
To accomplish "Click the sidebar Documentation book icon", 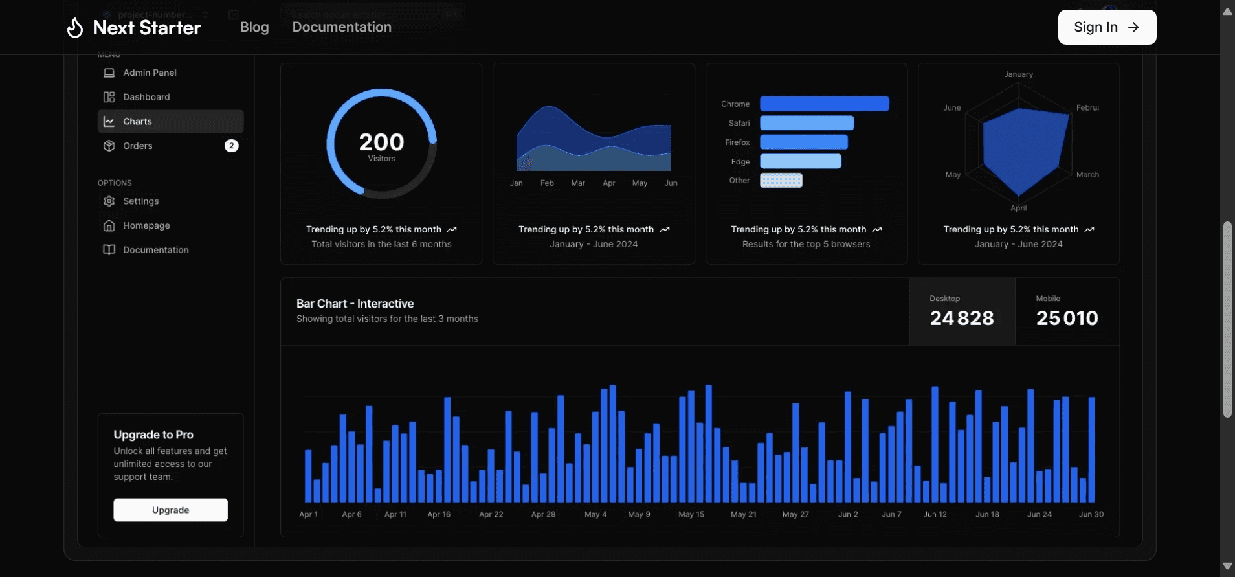I will coord(109,250).
